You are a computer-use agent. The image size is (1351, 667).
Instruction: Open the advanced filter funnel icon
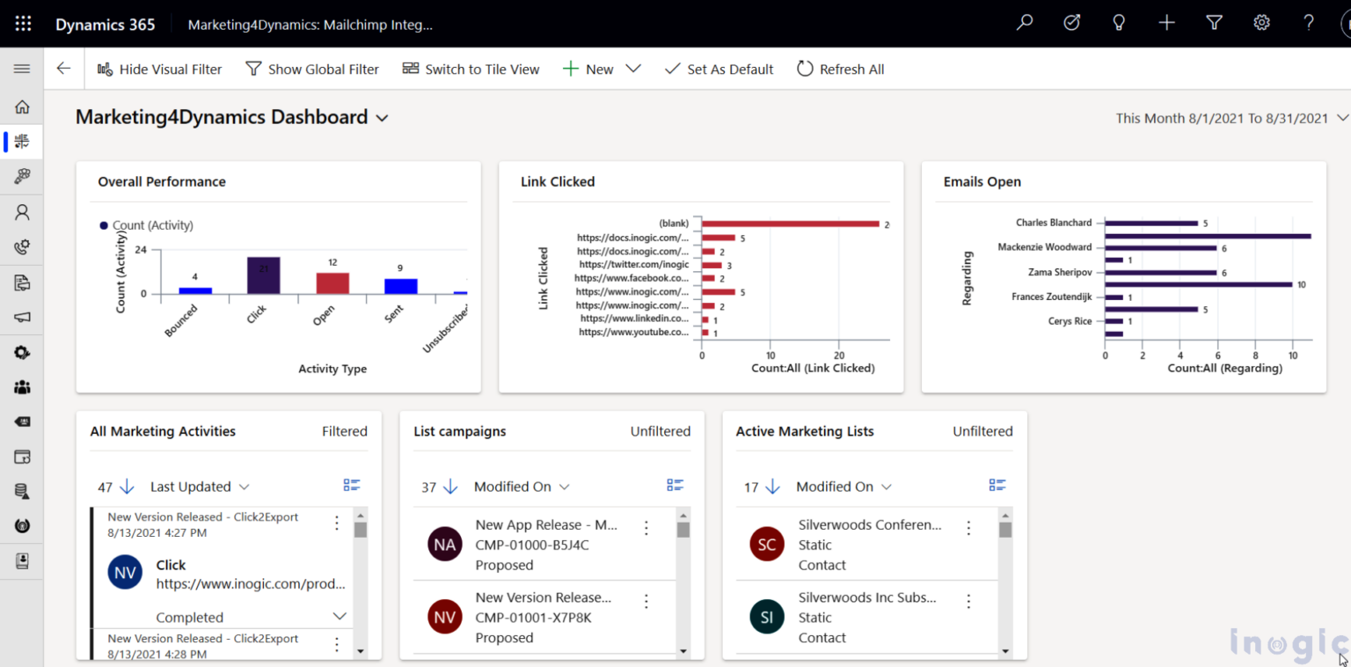point(1214,23)
